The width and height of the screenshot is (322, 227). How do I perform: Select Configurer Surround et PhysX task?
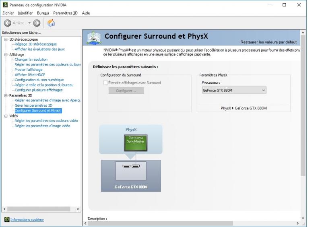[x=38, y=111]
